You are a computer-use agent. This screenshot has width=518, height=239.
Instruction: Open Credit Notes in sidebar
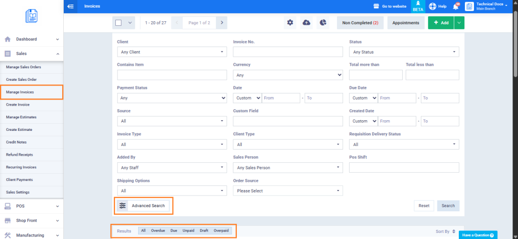16,142
